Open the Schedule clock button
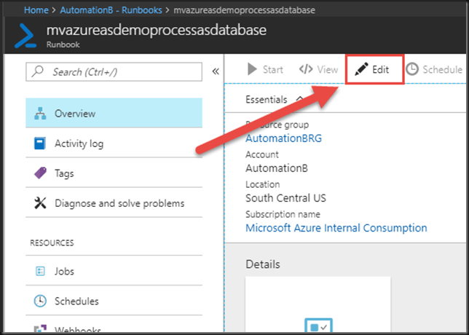Viewport: 469px width, 335px height. [x=434, y=70]
